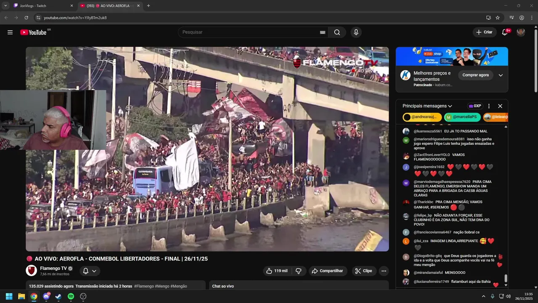Image resolution: width=538 pixels, height=303 pixels.
Task: Click the magnifier search button
Action: (337, 32)
